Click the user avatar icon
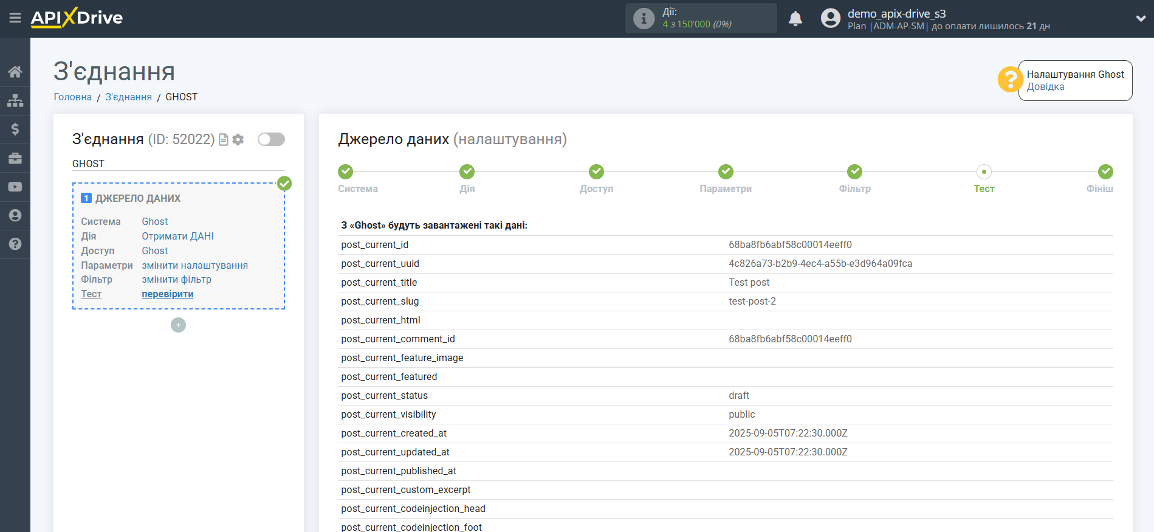 830,18
